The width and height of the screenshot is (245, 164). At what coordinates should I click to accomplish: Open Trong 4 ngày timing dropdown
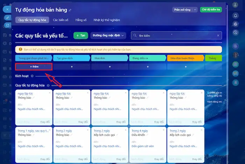pos(140,131)
